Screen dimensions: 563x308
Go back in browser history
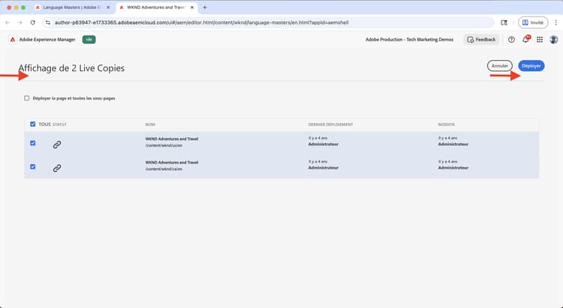[x=8, y=22]
